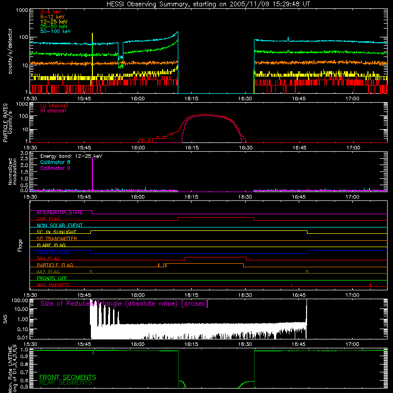Click the first BAD_PACKETS marker near 16:43

291,285
